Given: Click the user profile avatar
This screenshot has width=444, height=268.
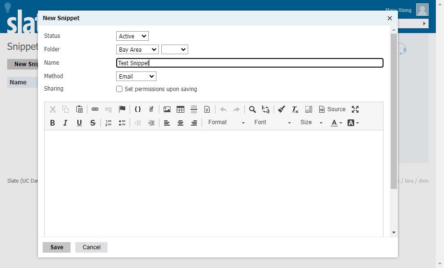Looking at the screenshot, I should pyautogui.click(x=422, y=10).
